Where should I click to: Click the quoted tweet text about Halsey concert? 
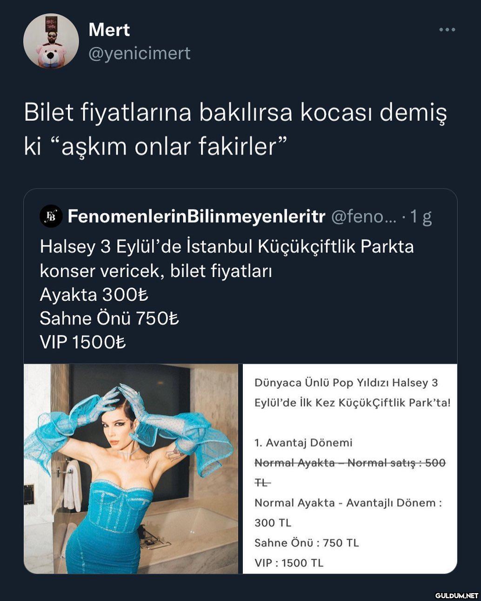pos(227,295)
